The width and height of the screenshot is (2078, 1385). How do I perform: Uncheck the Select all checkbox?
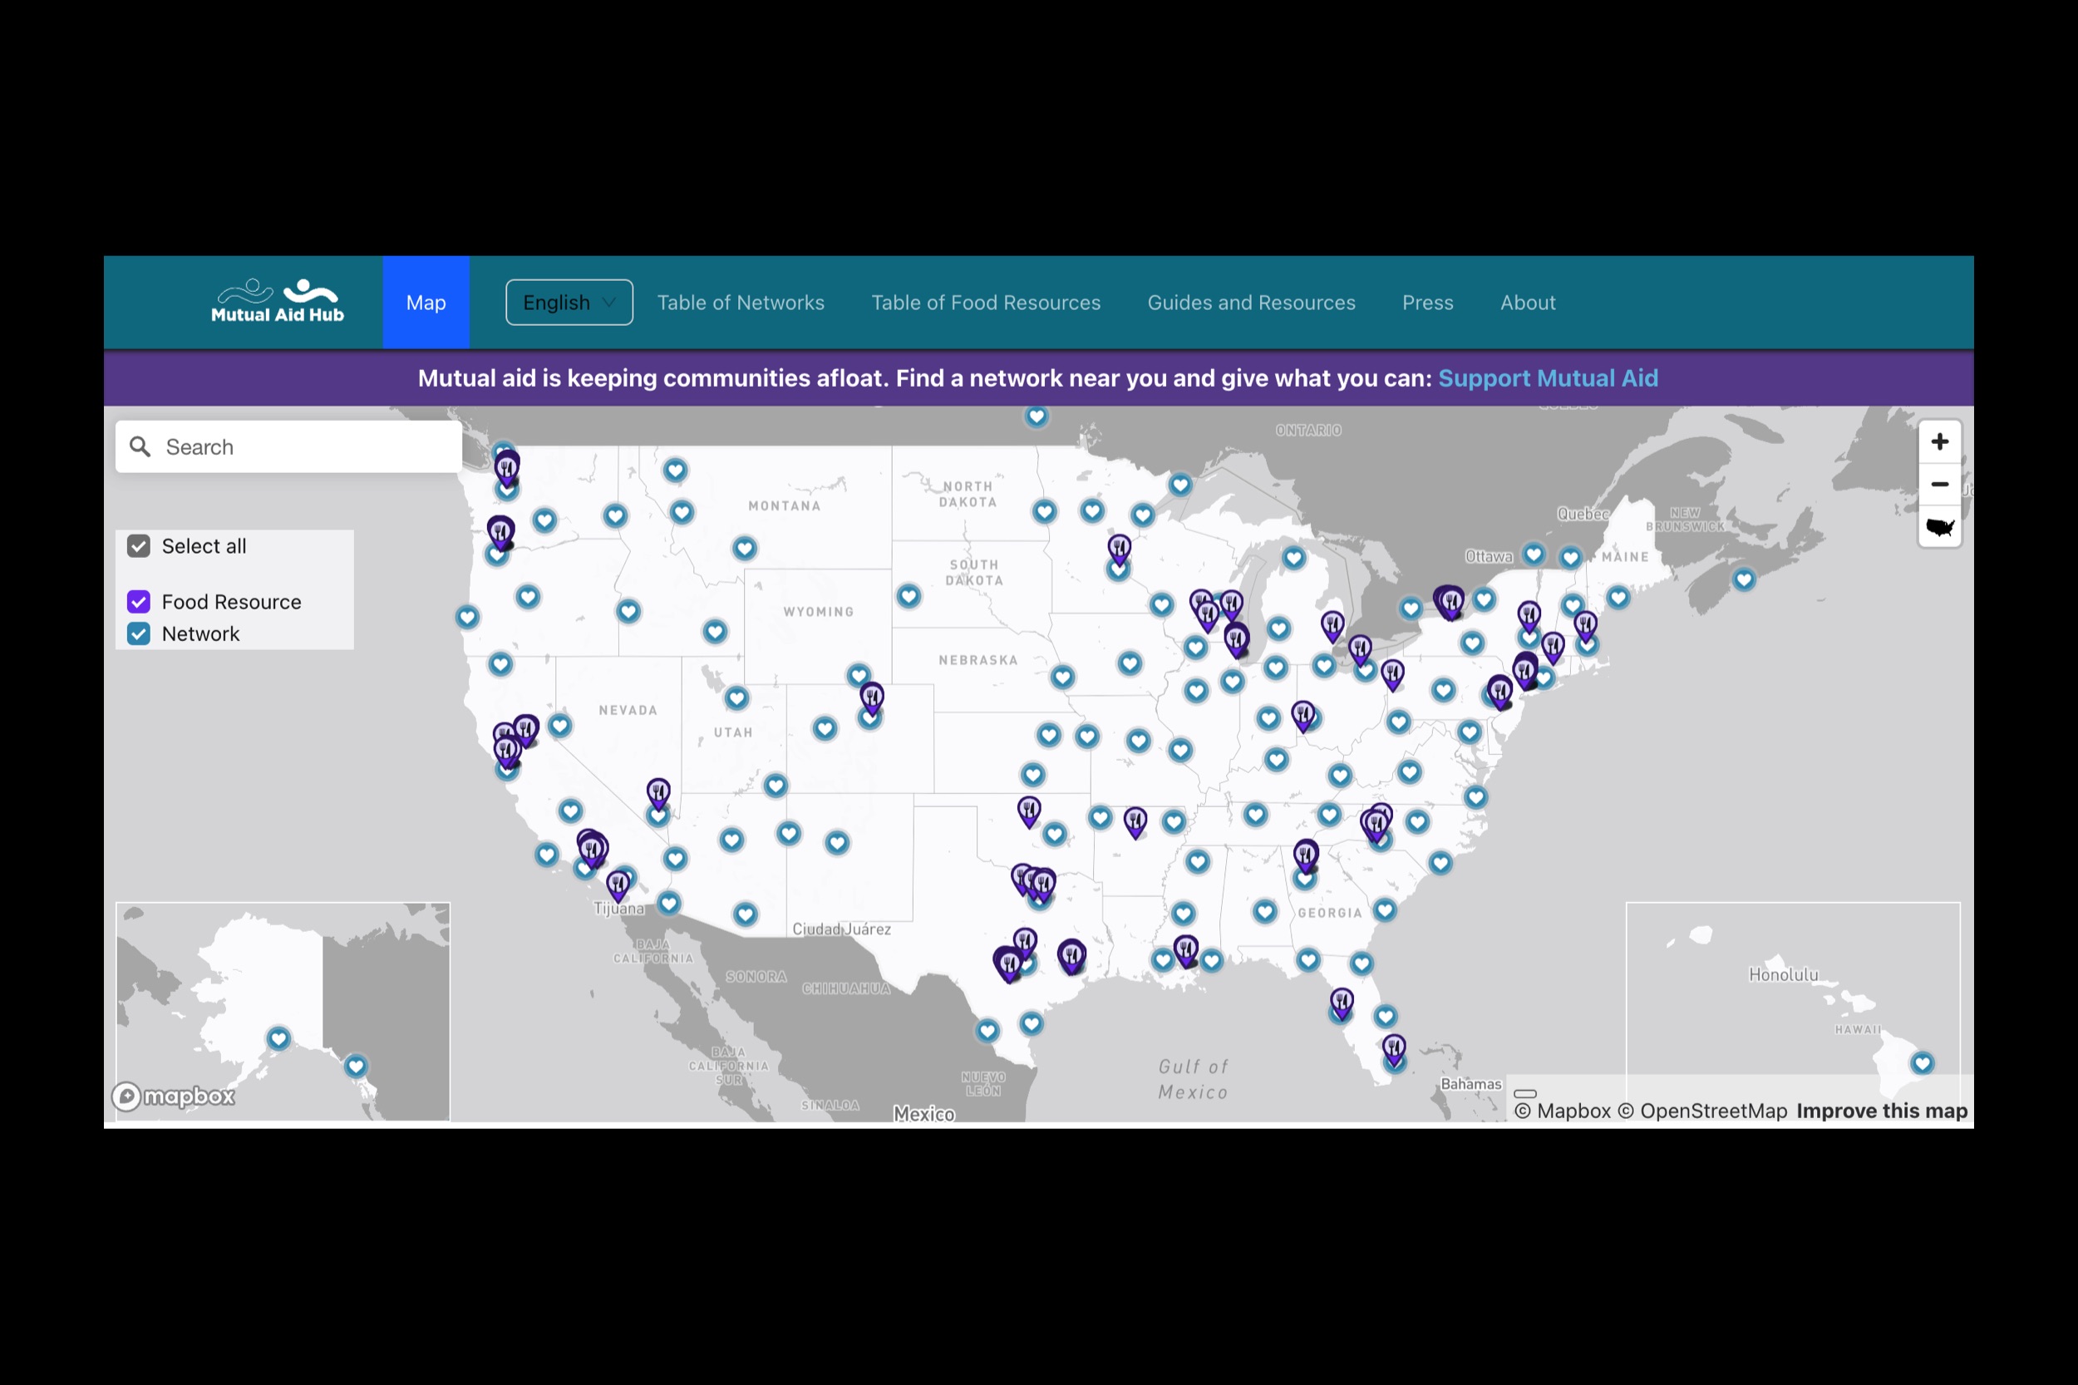point(139,546)
